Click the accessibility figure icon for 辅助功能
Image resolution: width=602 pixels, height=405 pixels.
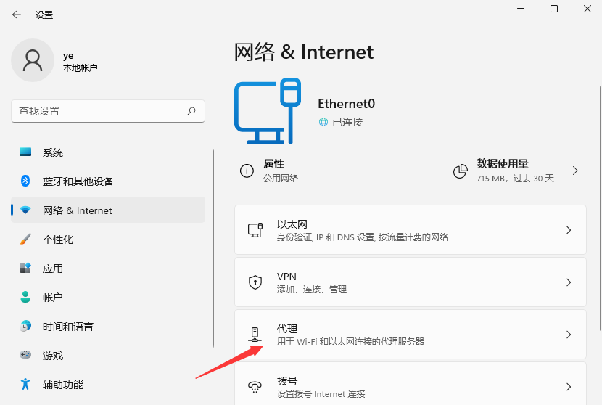[x=25, y=384]
